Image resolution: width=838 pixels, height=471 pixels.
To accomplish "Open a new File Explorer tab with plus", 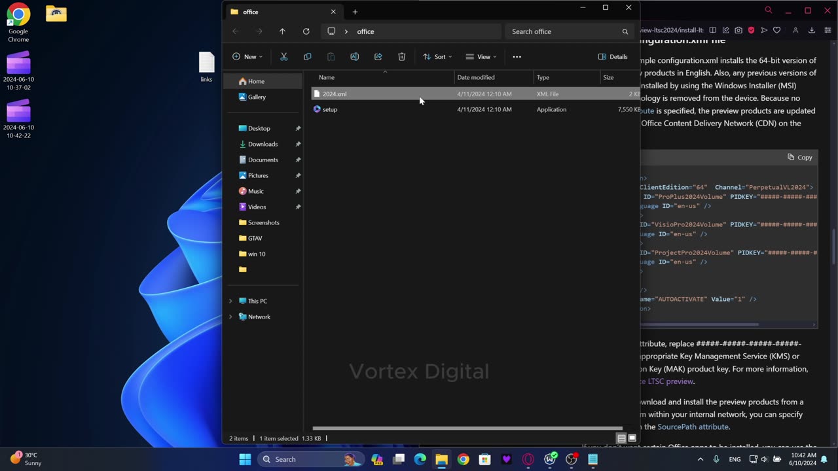I will pos(355,12).
